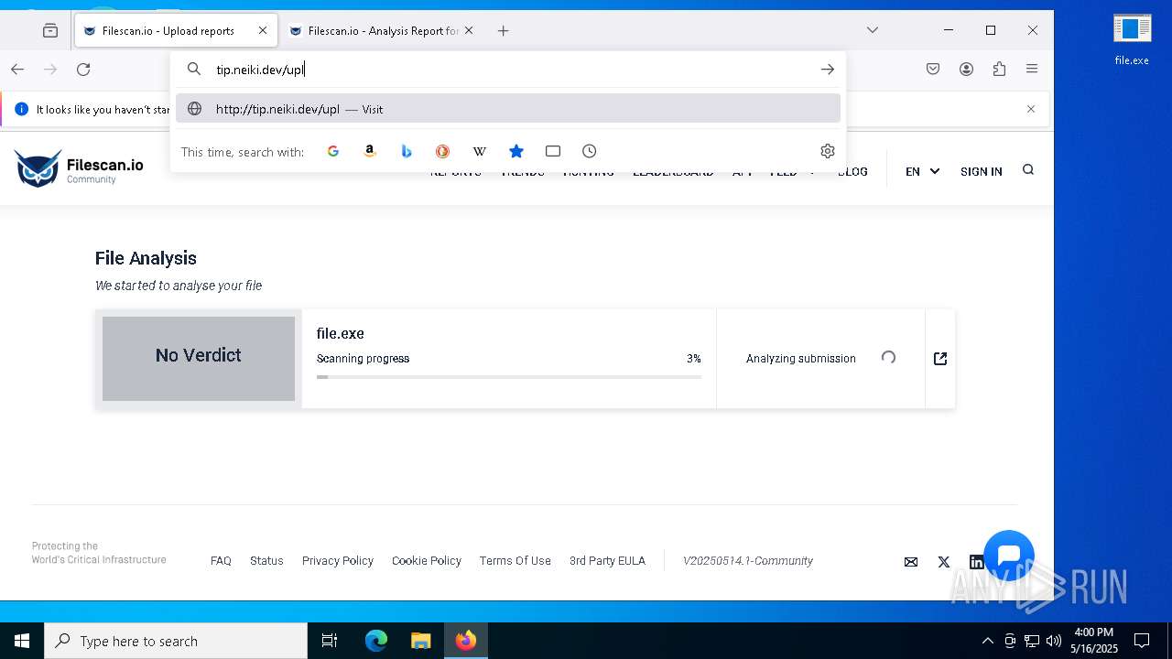Open Pocket save icon
1172x659 pixels.
tap(933, 70)
